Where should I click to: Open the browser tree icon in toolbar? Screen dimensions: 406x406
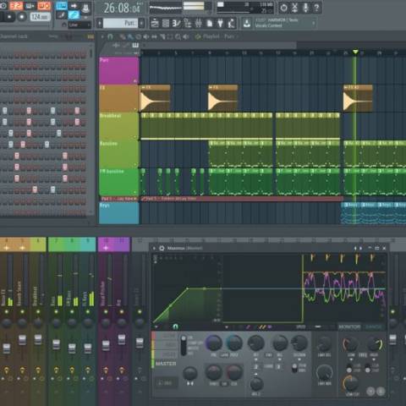point(188,24)
